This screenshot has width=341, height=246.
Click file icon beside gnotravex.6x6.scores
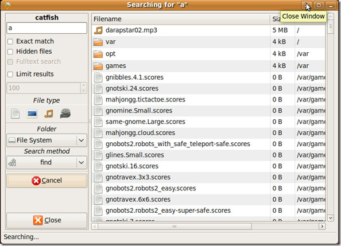point(98,200)
